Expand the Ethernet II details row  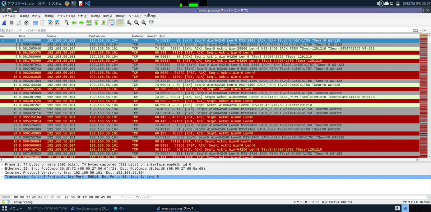(3, 169)
